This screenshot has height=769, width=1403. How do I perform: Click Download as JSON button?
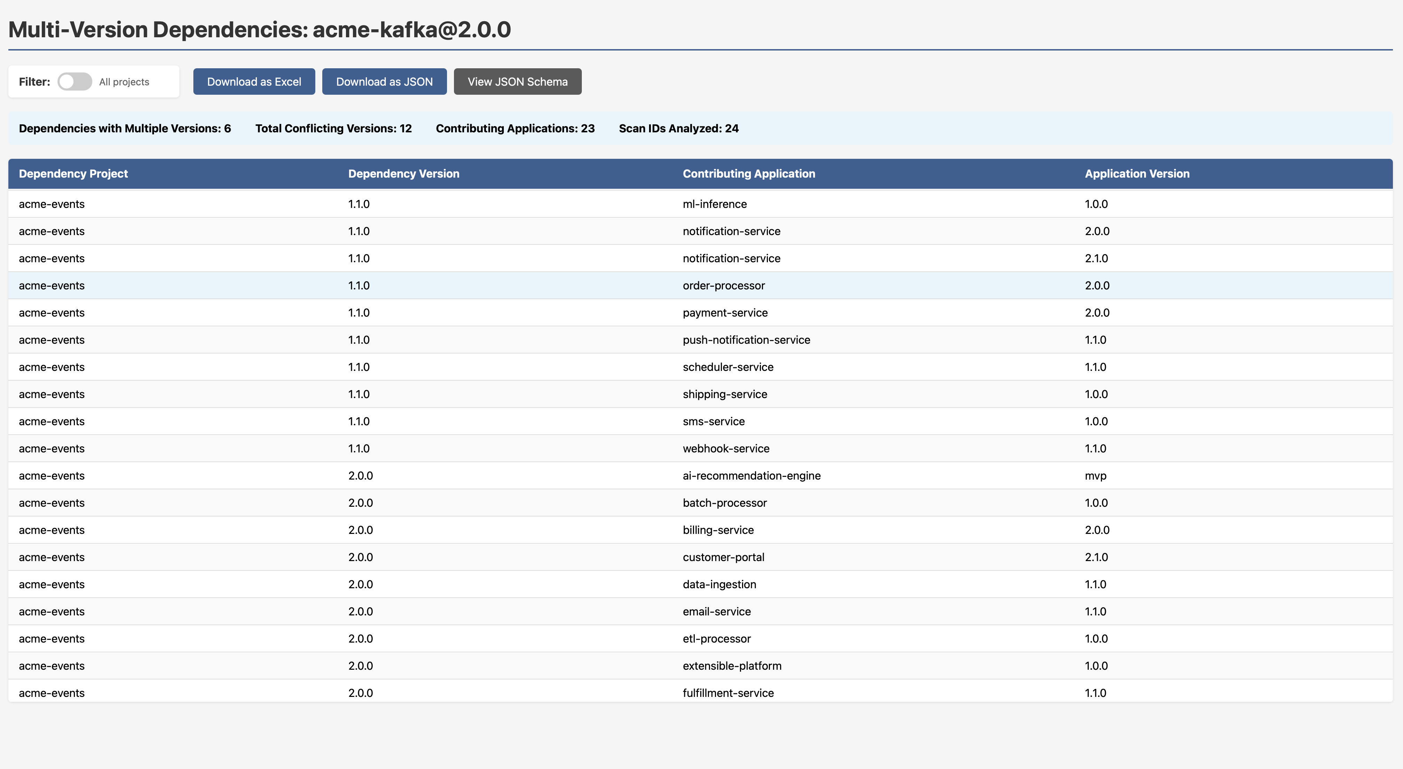pyautogui.click(x=384, y=81)
